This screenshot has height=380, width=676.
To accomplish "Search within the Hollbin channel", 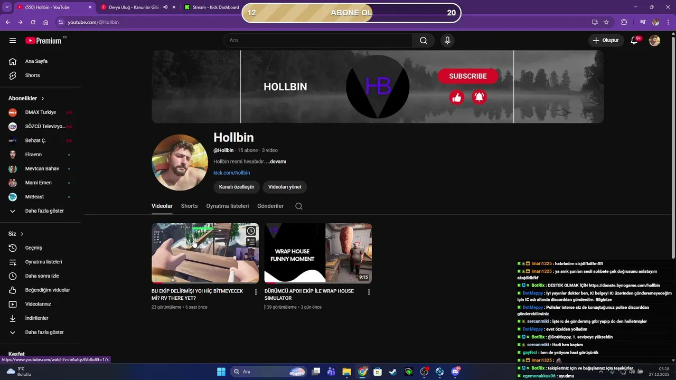I will pyautogui.click(x=299, y=206).
